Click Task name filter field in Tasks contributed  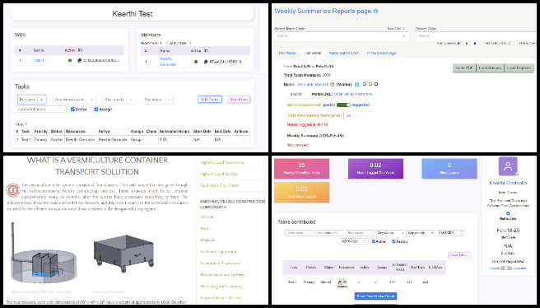coord(299,233)
